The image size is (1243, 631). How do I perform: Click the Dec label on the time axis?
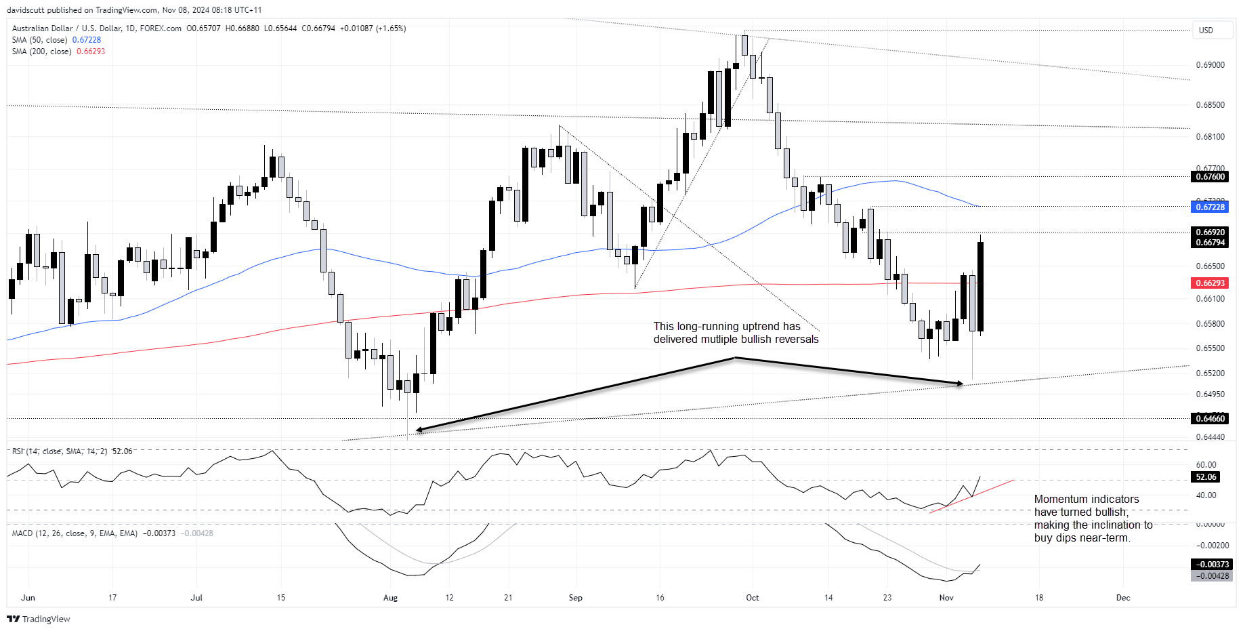(1123, 598)
